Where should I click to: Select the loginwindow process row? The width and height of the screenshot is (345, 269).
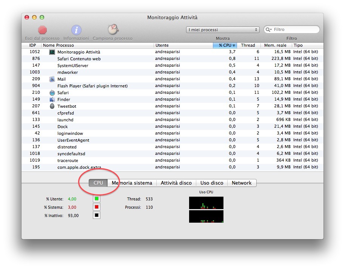pos(172,133)
